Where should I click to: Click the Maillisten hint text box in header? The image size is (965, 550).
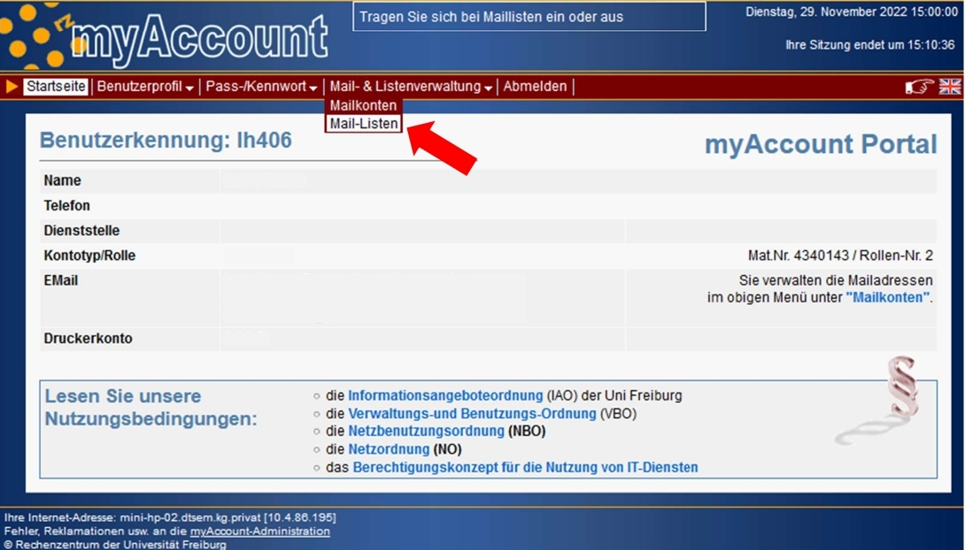click(x=529, y=17)
